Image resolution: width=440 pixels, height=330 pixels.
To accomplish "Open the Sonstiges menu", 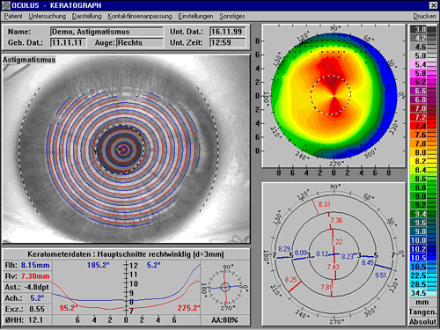I will (x=232, y=16).
